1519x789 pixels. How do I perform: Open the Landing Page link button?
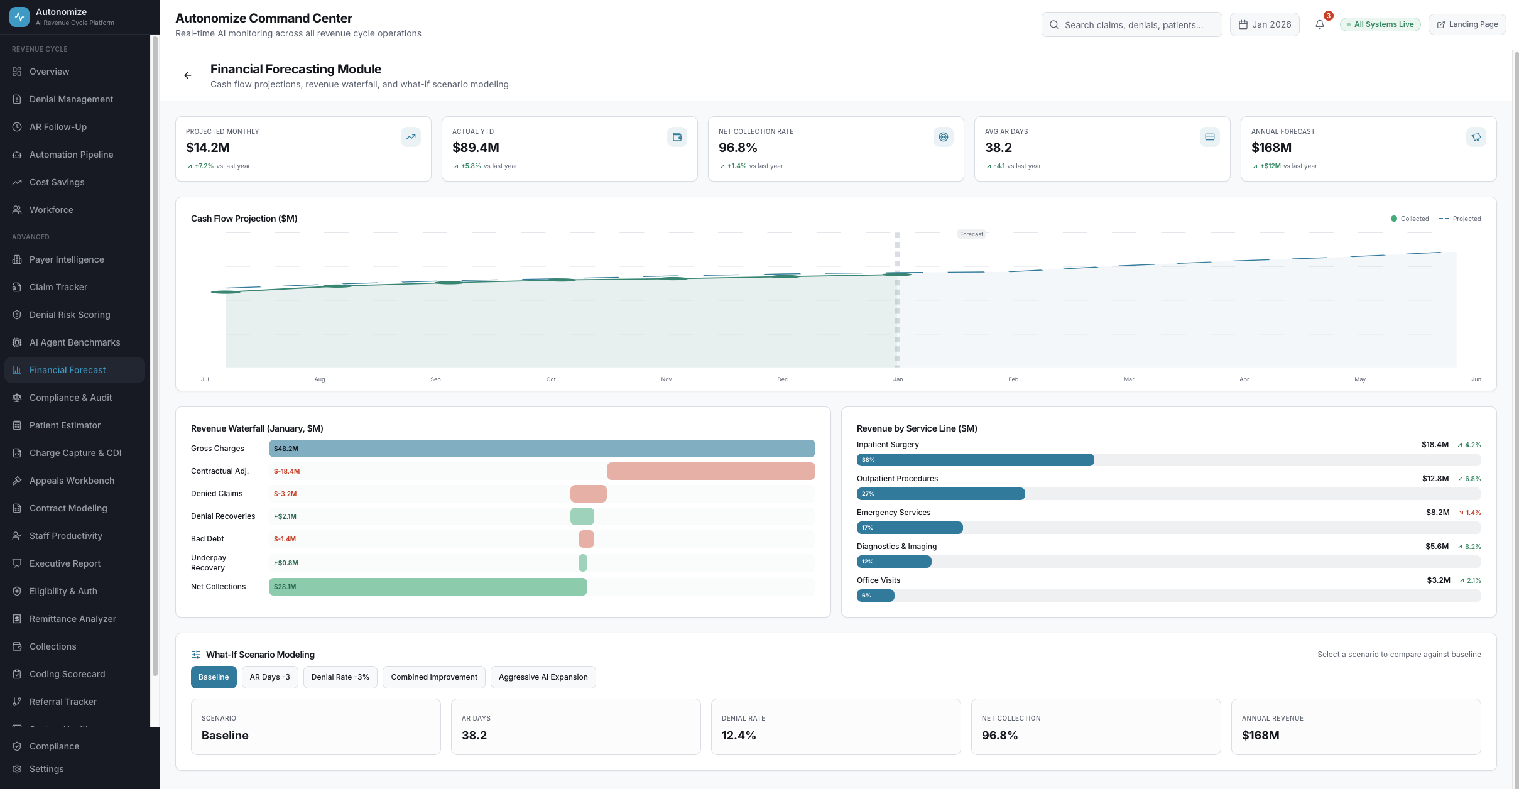[1467, 24]
